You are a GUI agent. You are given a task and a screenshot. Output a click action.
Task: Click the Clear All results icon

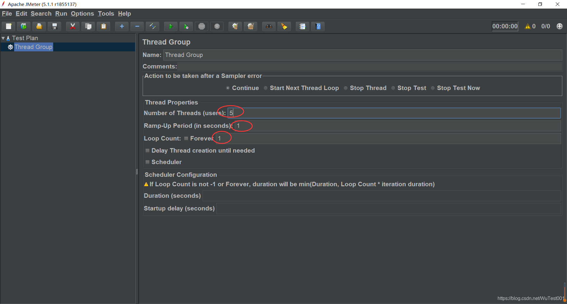(x=250, y=26)
